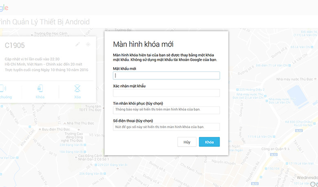Image resolution: width=318 pixels, height=187 pixels.
Task: Focus the Xác nhận mật khẩu field
Action: [166, 93]
